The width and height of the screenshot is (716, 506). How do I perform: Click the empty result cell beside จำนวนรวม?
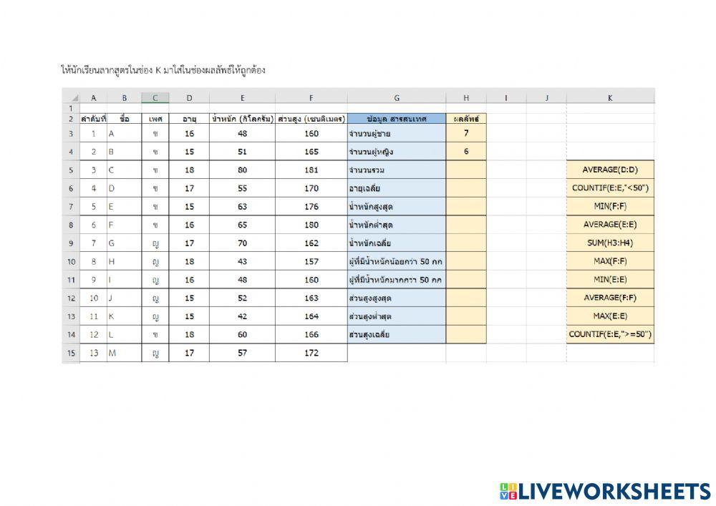click(466, 170)
